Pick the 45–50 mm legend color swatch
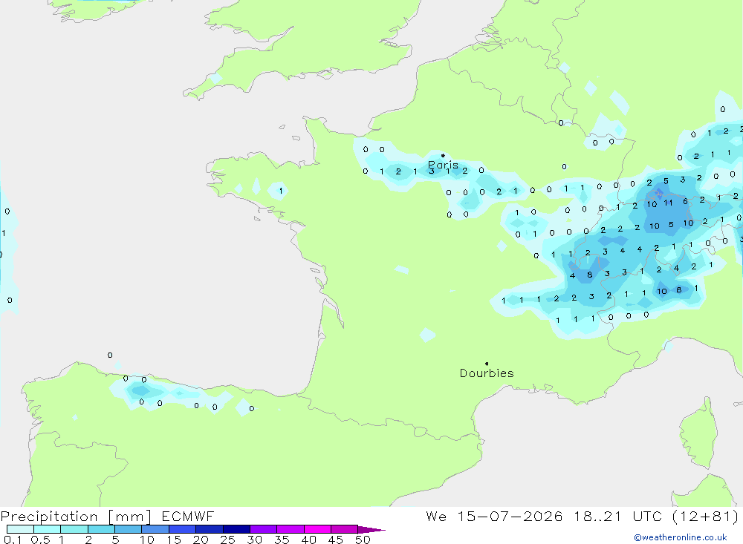Viewport: 743px width, 544px height. [344, 529]
